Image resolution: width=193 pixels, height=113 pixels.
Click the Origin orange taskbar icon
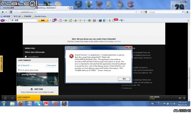point(55,104)
